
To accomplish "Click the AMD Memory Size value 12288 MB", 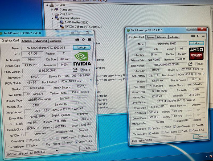I will (x=157, y=96).
